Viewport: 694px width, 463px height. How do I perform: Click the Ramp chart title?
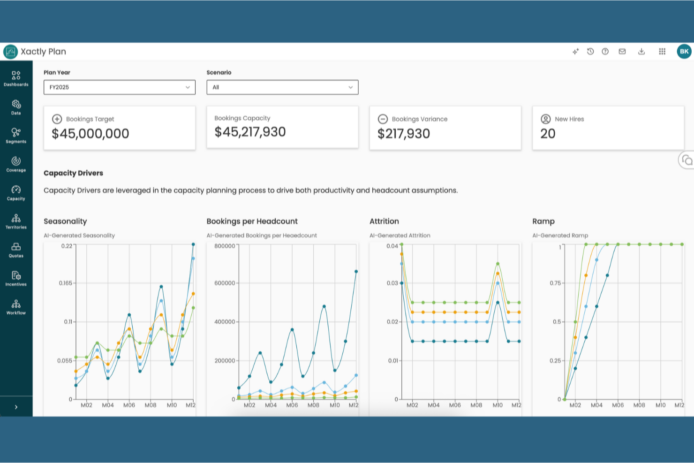[543, 221]
